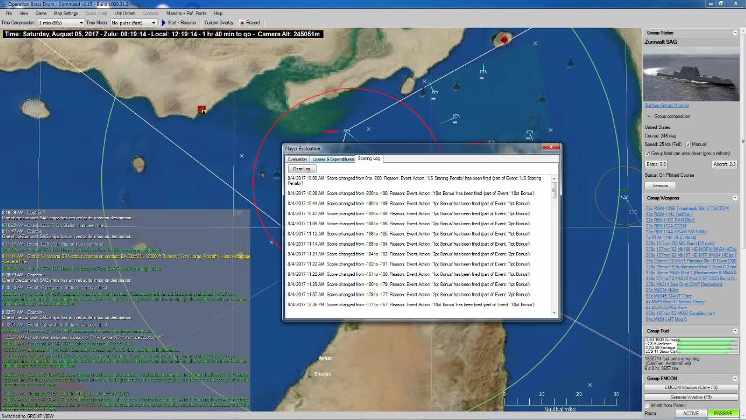The image size is (746, 420).
Task: Collapse the Group Weapons panel
Action: tap(735, 198)
